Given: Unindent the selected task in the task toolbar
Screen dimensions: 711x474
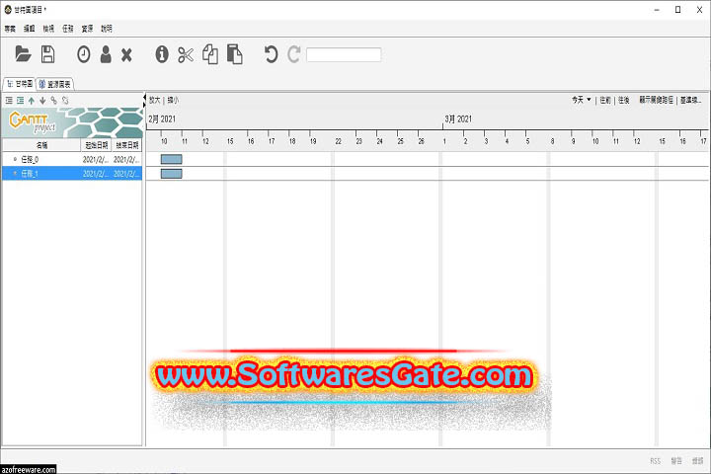Looking at the screenshot, I should (9, 101).
